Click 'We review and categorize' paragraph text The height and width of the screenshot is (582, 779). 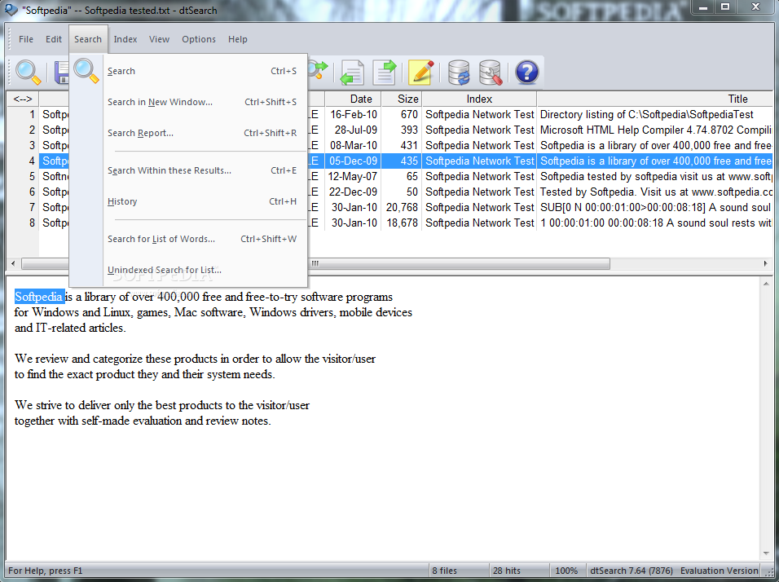click(x=195, y=366)
